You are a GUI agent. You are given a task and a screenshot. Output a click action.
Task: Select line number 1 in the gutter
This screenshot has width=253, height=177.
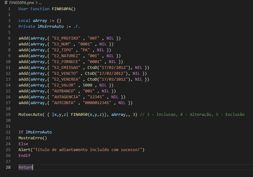click(9, 9)
